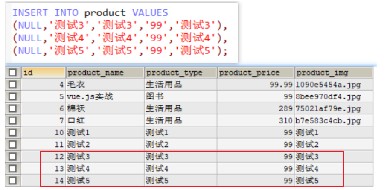The height and width of the screenshot is (190, 390).
Task: Check the row checkbox for vue.js实战
Action: (x=12, y=96)
